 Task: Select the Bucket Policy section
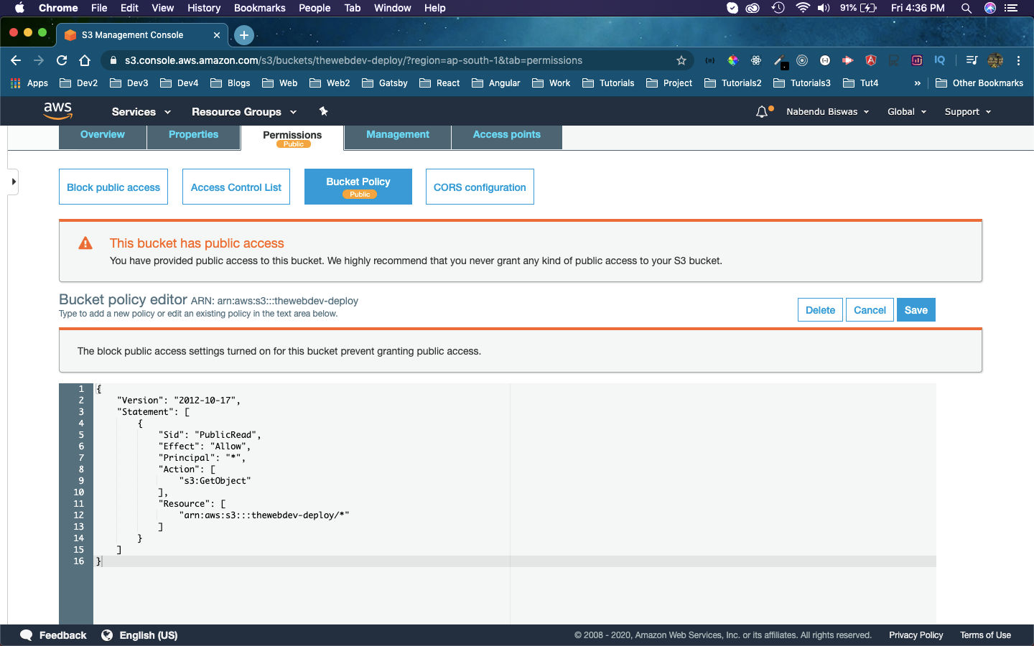coord(358,187)
